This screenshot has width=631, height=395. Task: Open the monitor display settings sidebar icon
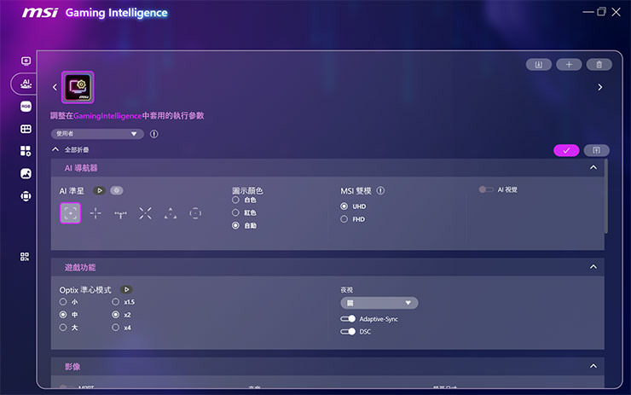[26, 61]
